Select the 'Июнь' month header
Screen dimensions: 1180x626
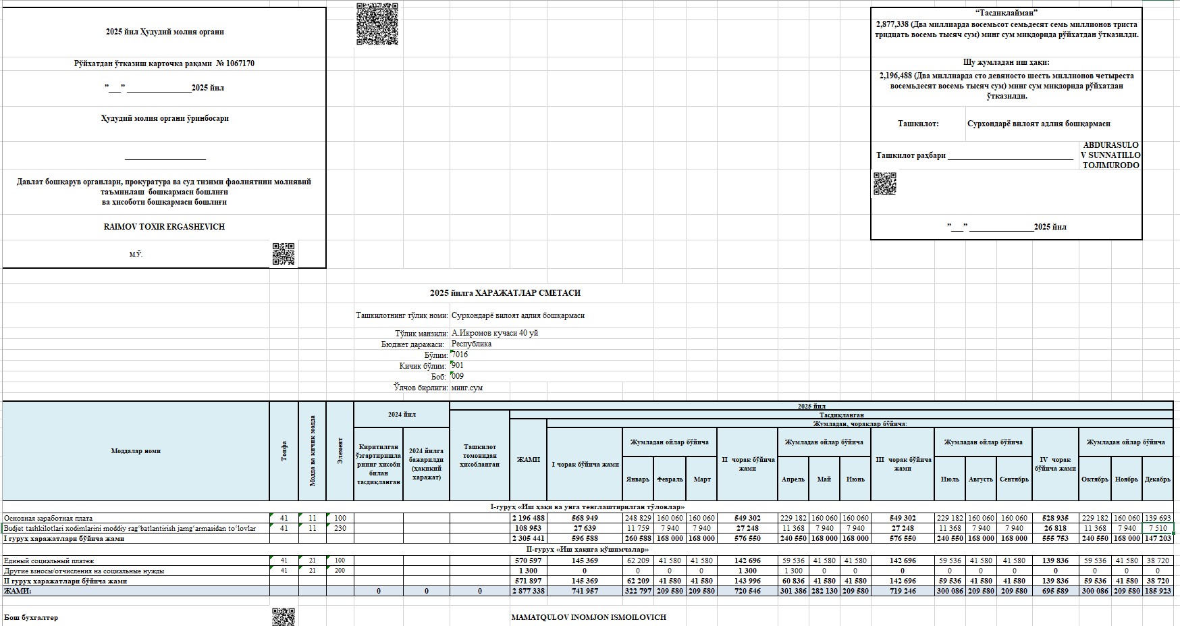[855, 479]
